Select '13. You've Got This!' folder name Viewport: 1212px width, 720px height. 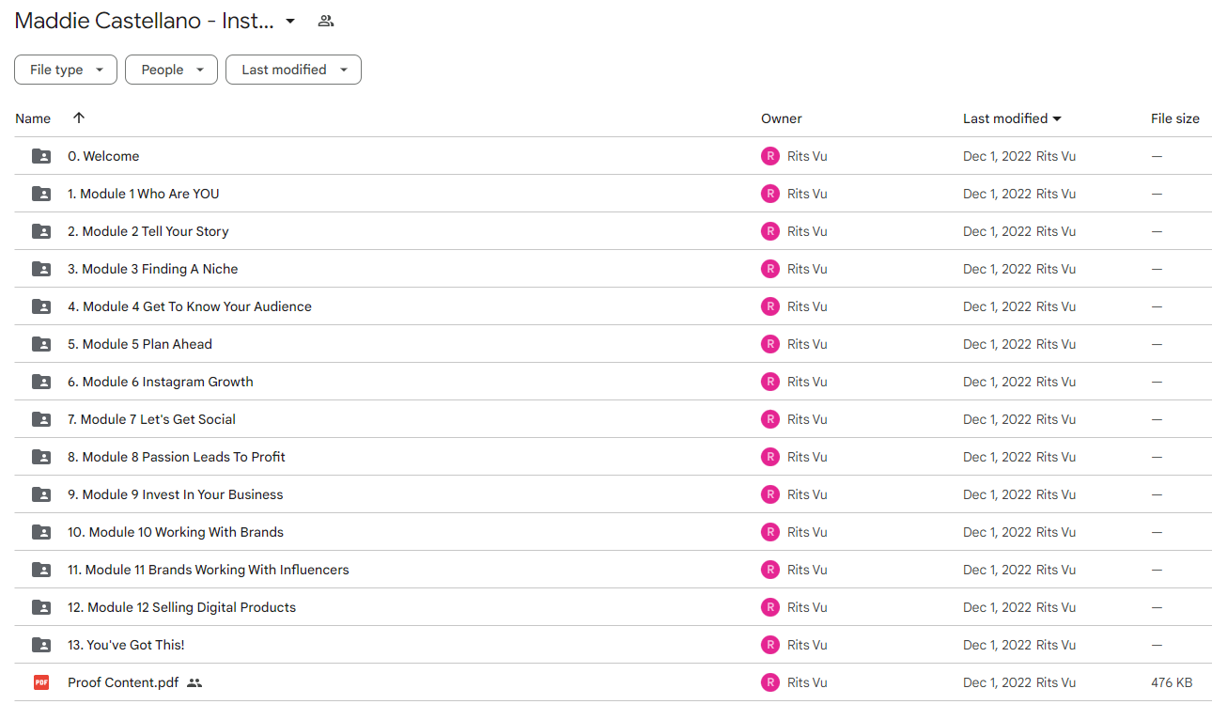(126, 645)
